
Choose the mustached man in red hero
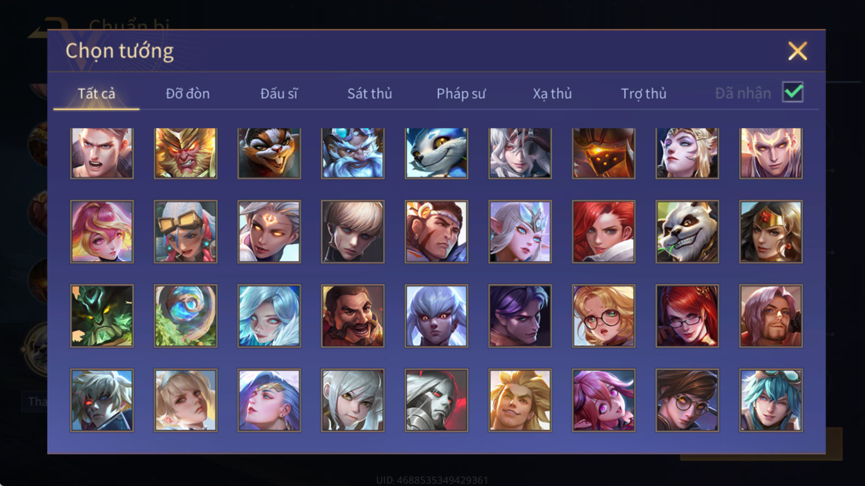pyautogui.click(x=352, y=316)
